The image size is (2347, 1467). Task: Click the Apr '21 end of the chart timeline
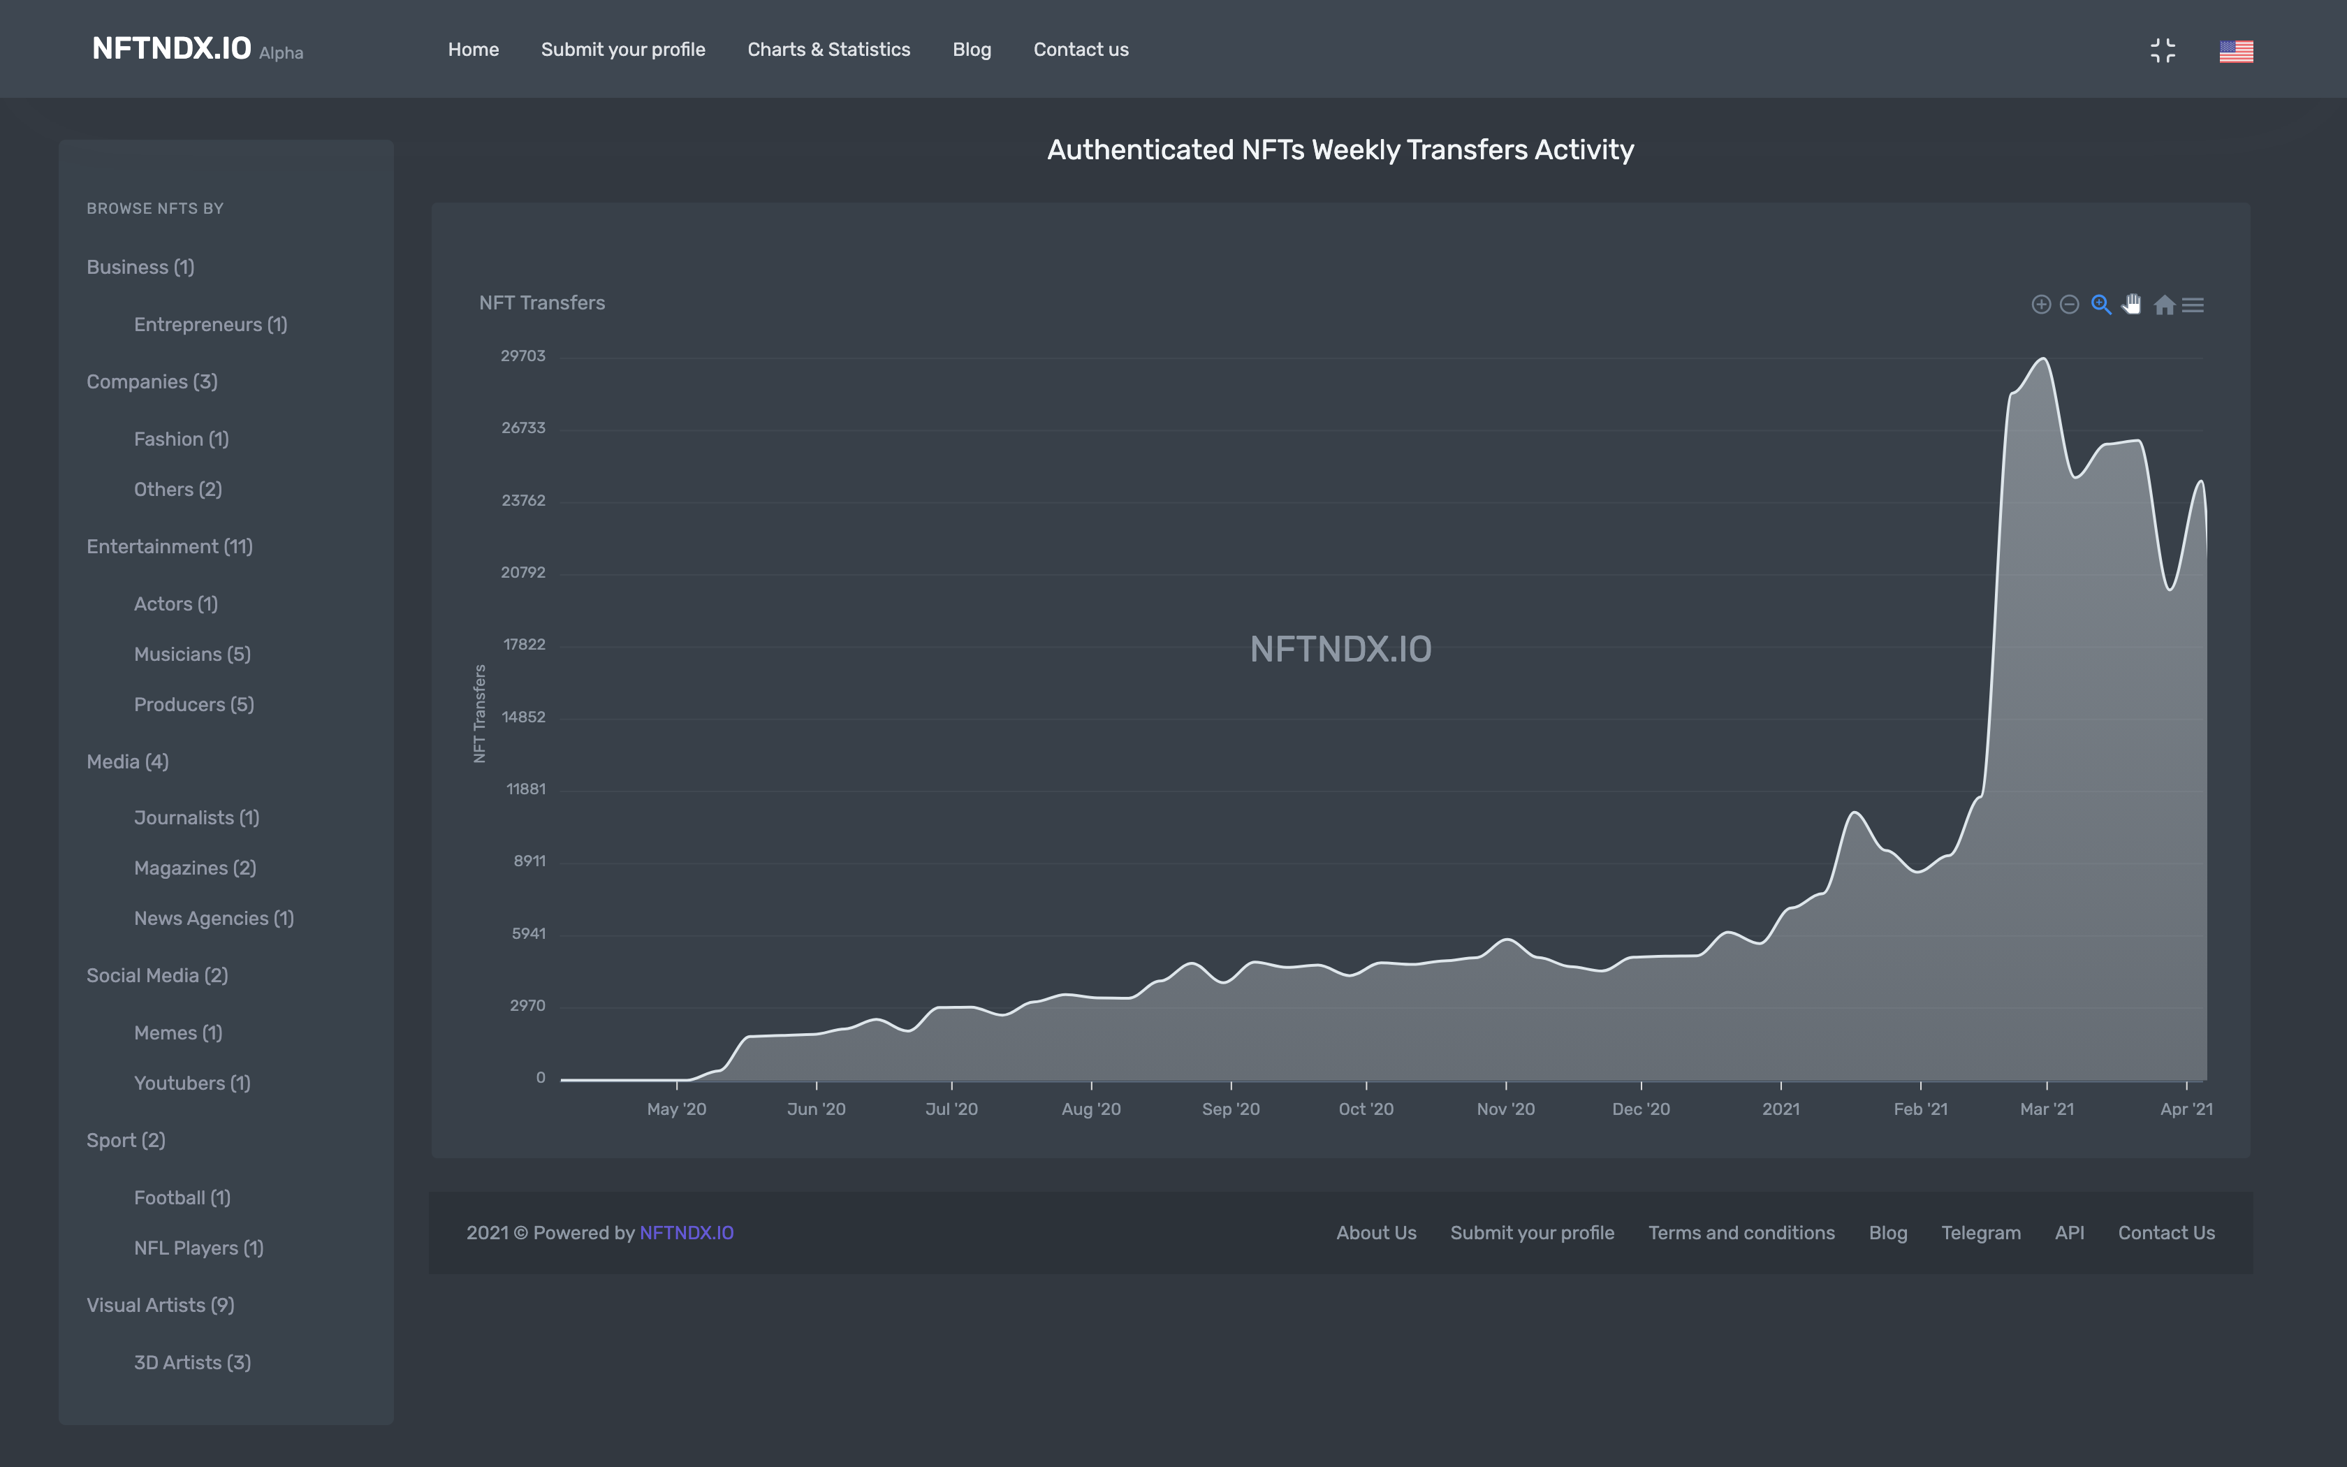[x=2187, y=1108]
